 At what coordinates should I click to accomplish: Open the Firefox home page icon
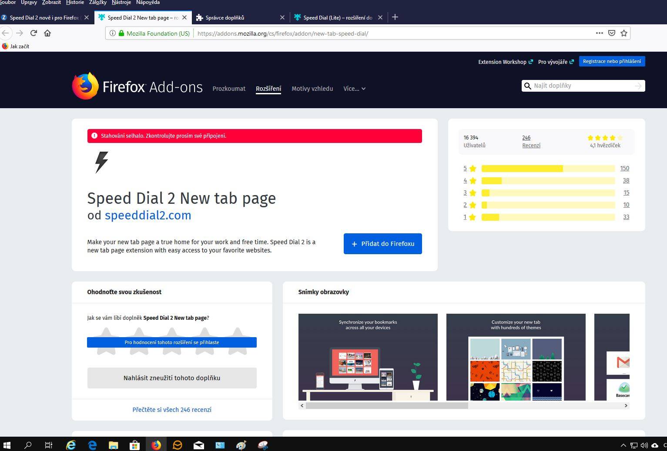(47, 33)
